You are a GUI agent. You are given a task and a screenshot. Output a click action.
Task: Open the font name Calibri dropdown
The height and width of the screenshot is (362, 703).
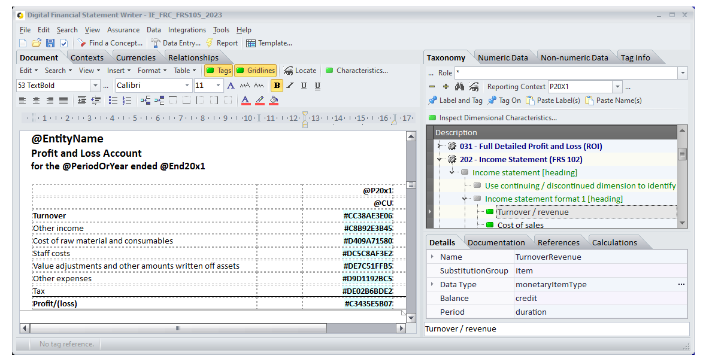point(188,86)
